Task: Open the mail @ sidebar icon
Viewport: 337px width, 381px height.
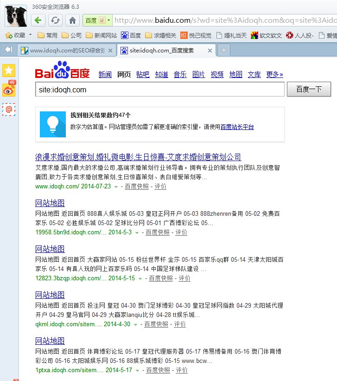Action: [9, 110]
